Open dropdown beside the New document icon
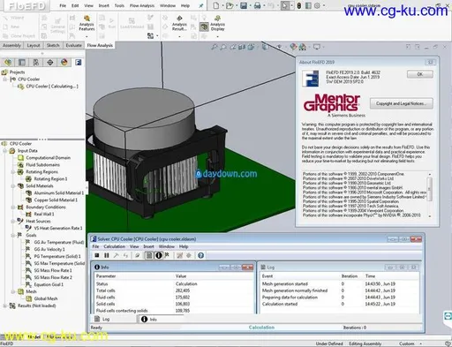452x347 pixels. [x=222, y=5]
